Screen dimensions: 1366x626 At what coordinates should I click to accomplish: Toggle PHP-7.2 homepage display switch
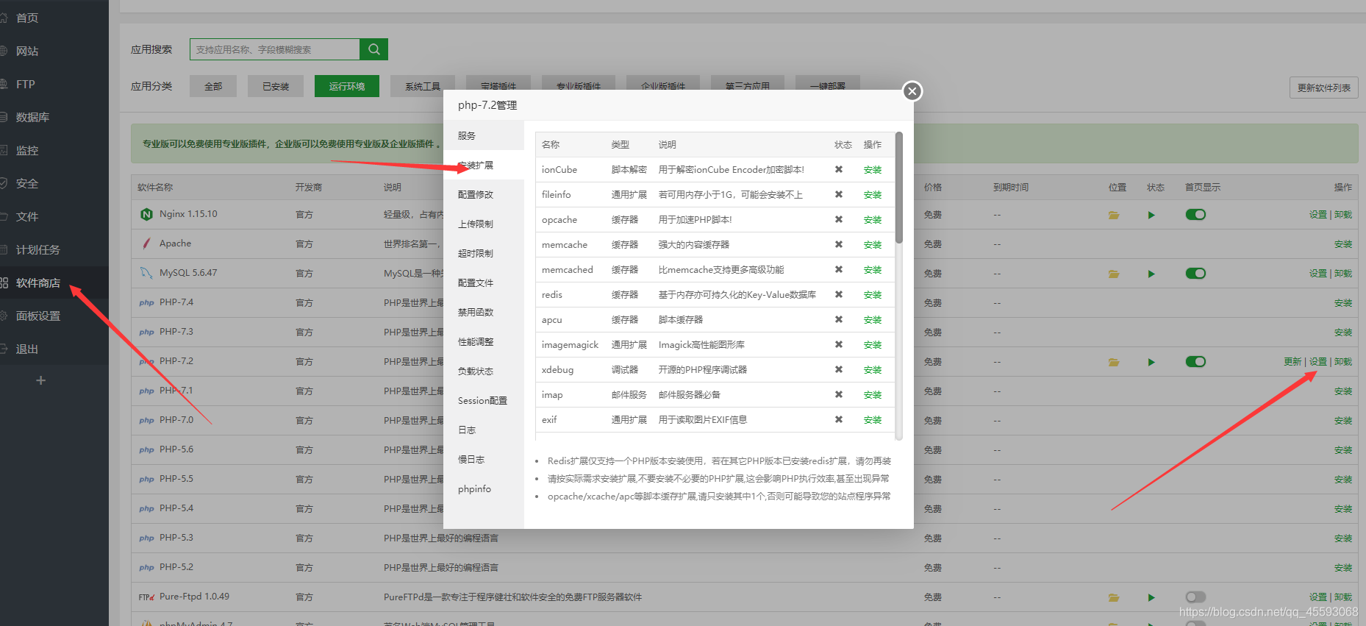point(1195,362)
